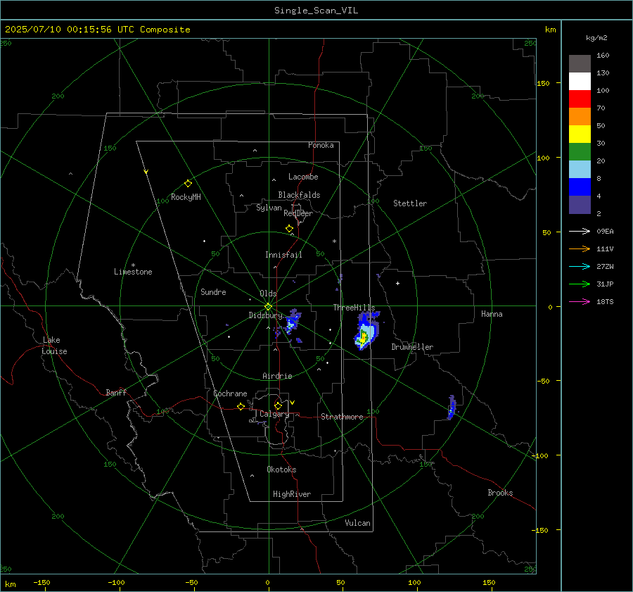Click the Innisfail label
Viewport: 633px width, 592px height.
pyautogui.click(x=283, y=255)
